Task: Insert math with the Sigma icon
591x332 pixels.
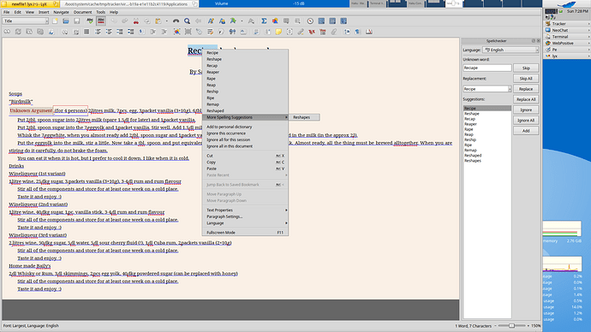Action: pyautogui.click(x=264, y=21)
